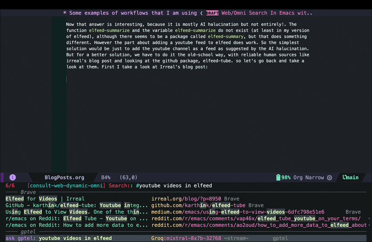The image size is (372, 242).
Task: Click the gptel group header
Action: [28, 232]
